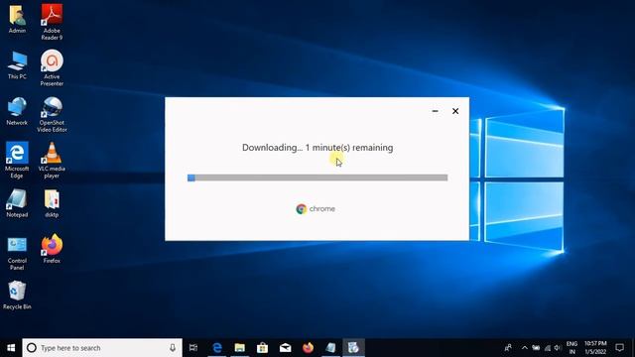Click 'Downloading... 1 minute(s) remaining' text
Screen dimensions: 635x357
coord(317,148)
